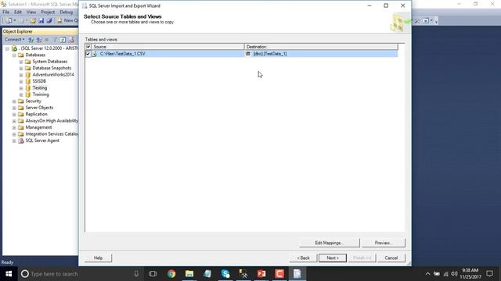Image resolution: width=501 pixels, height=281 pixels.
Task: Click the Next button in wizard
Action: tap(332, 258)
